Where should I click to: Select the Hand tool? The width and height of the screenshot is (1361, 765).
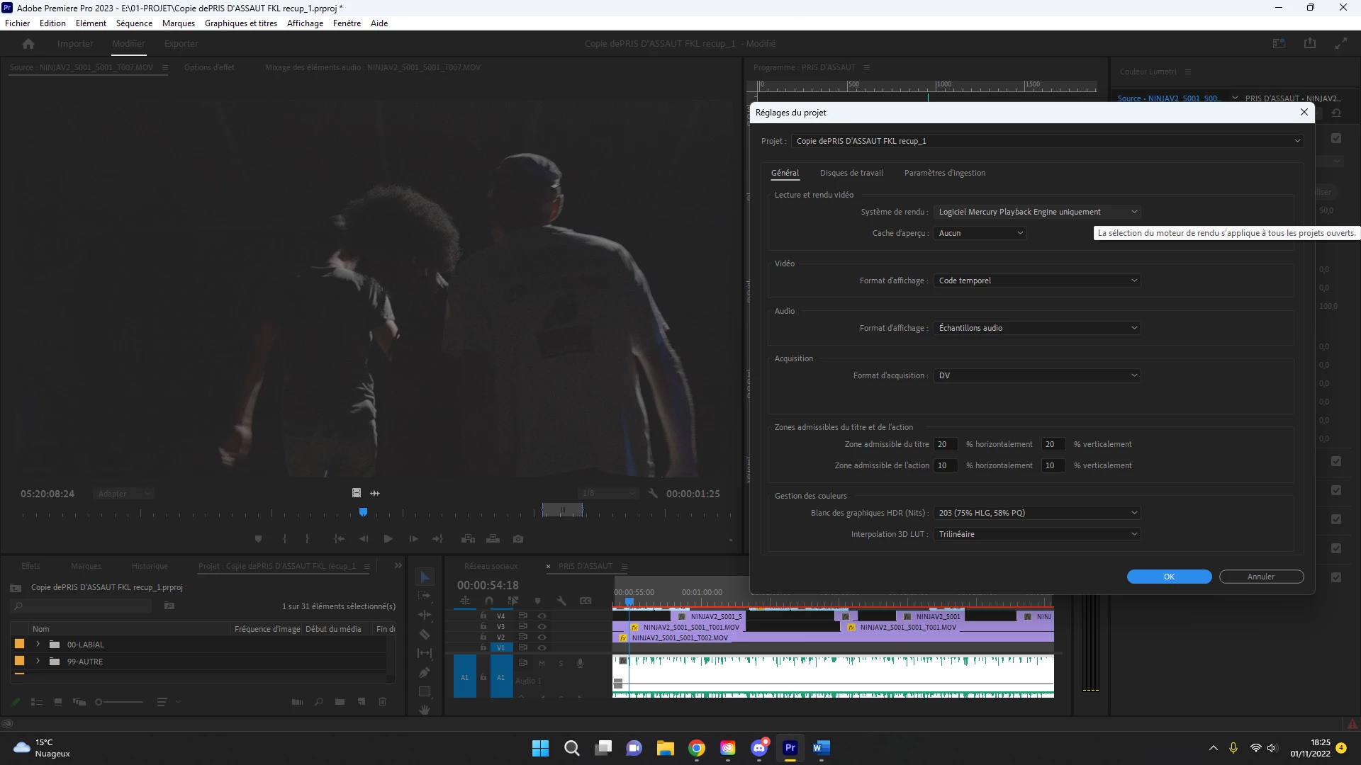[425, 710]
